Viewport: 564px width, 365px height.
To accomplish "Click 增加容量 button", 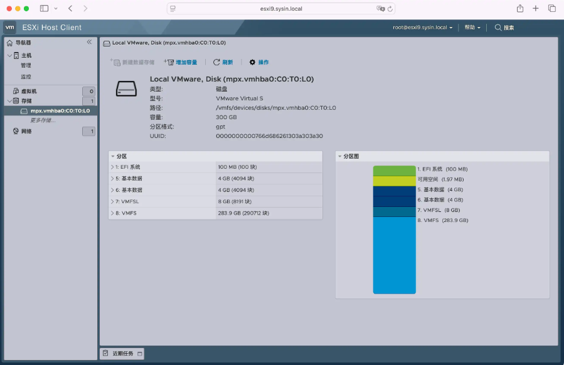I will [181, 62].
